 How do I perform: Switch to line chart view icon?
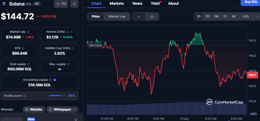point(139,16)
